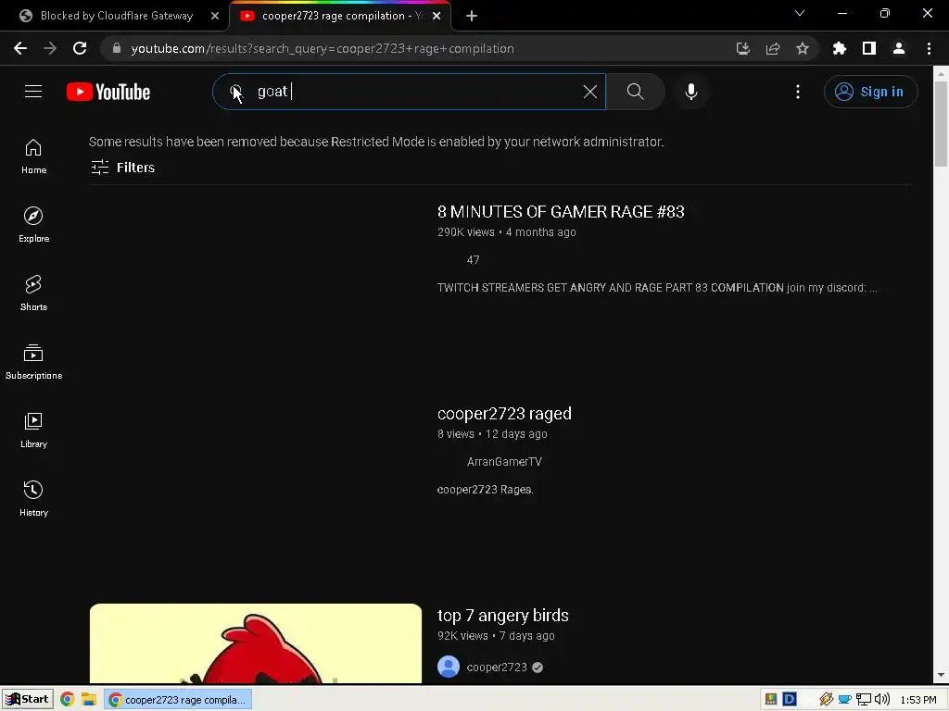Click scrollbar down arrow
The image size is (949, 711).
pyautogui.click(x=941, y=675)
